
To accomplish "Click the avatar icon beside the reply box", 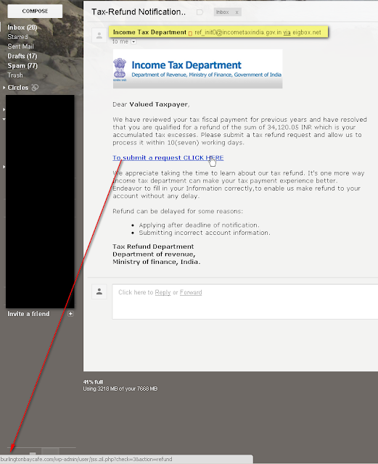I will click(99, 291).
